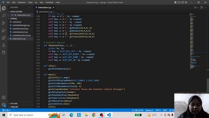The image size is (209, 118).
Task: Open the Edit menu
Action: point(13,2)
